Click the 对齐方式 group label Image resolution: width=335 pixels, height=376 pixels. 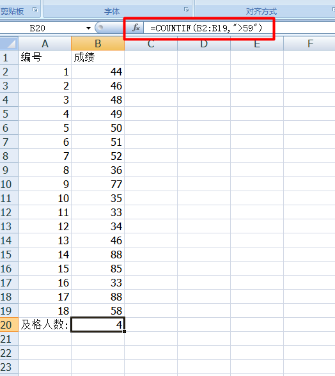coord(261,11)
